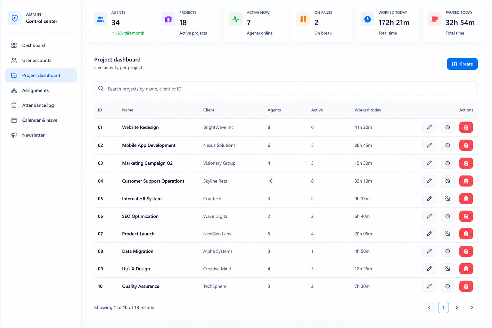This screenshot has width=492, height=328.
Task: Focus the project search field
Action: click(x=286, y=89)
